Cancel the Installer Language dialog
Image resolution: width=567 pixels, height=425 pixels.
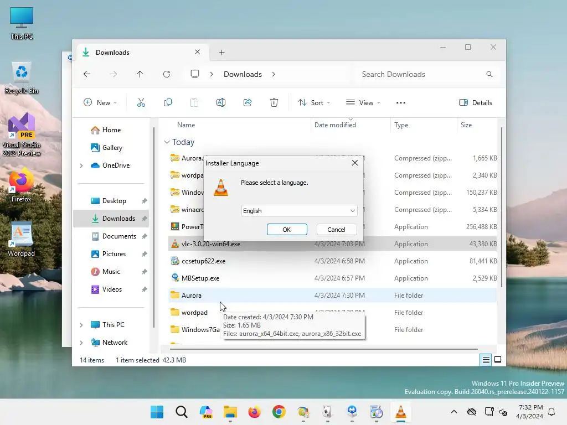pos(336,230)
